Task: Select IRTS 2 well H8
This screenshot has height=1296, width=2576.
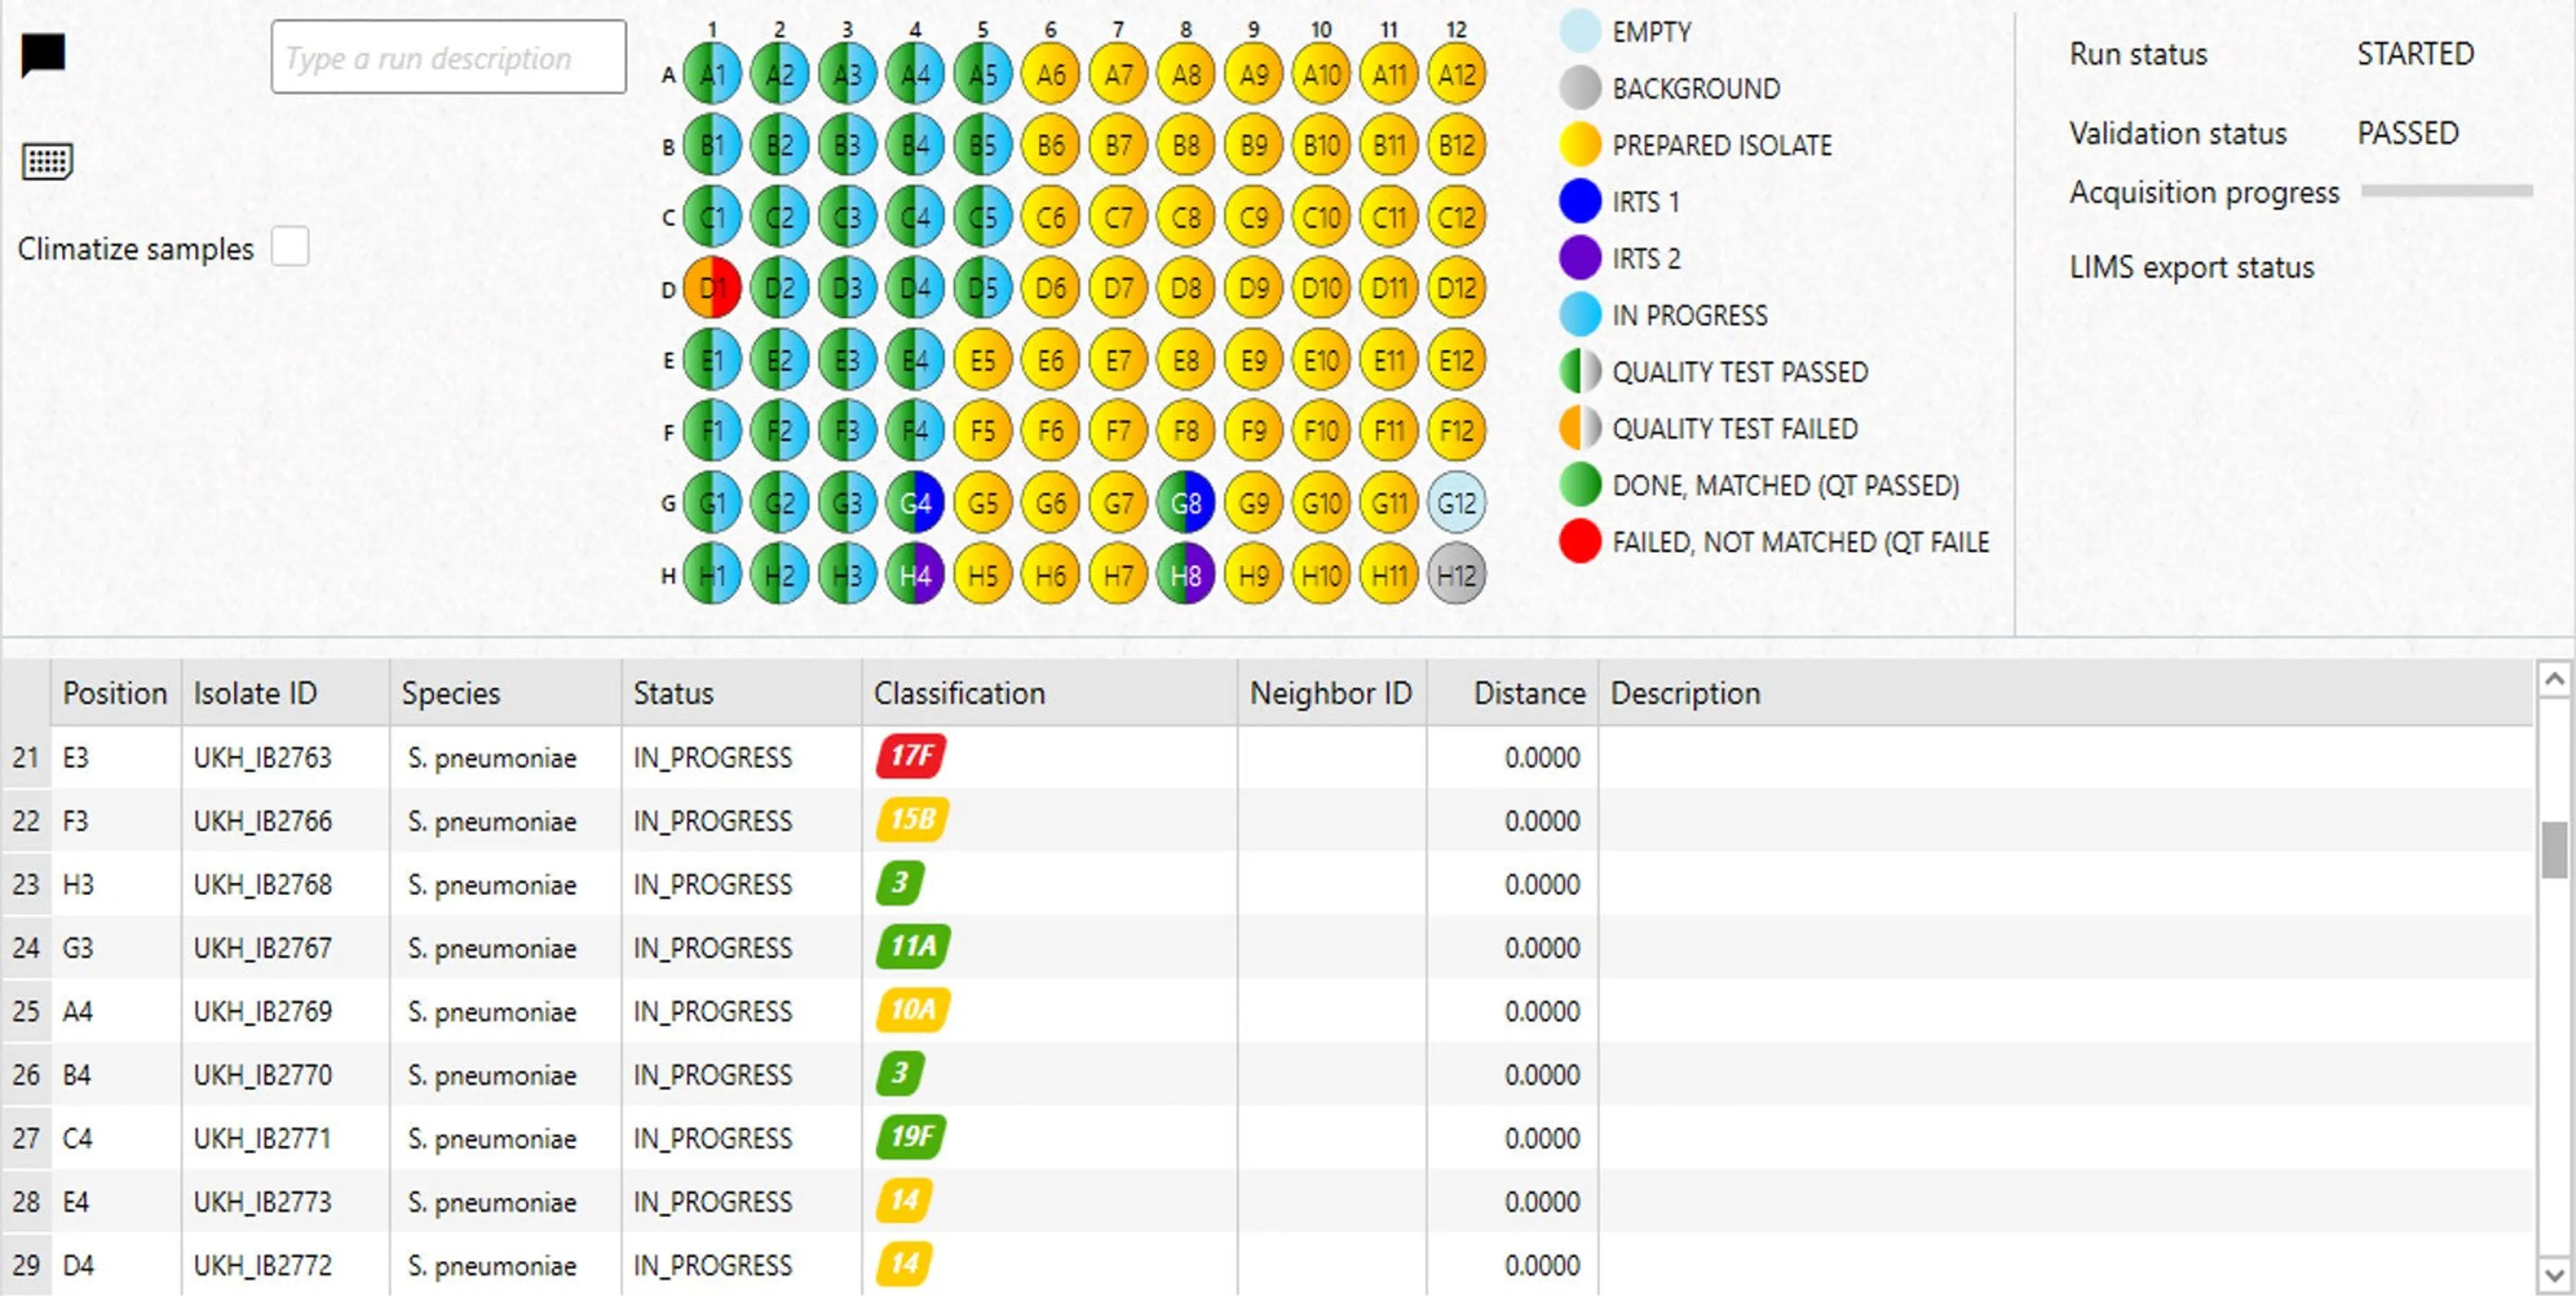Action: click(x=1186, y=574)
